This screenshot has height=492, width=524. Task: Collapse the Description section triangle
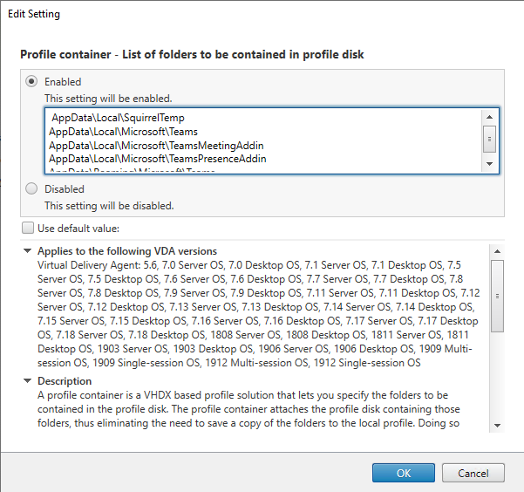(29, 381)
